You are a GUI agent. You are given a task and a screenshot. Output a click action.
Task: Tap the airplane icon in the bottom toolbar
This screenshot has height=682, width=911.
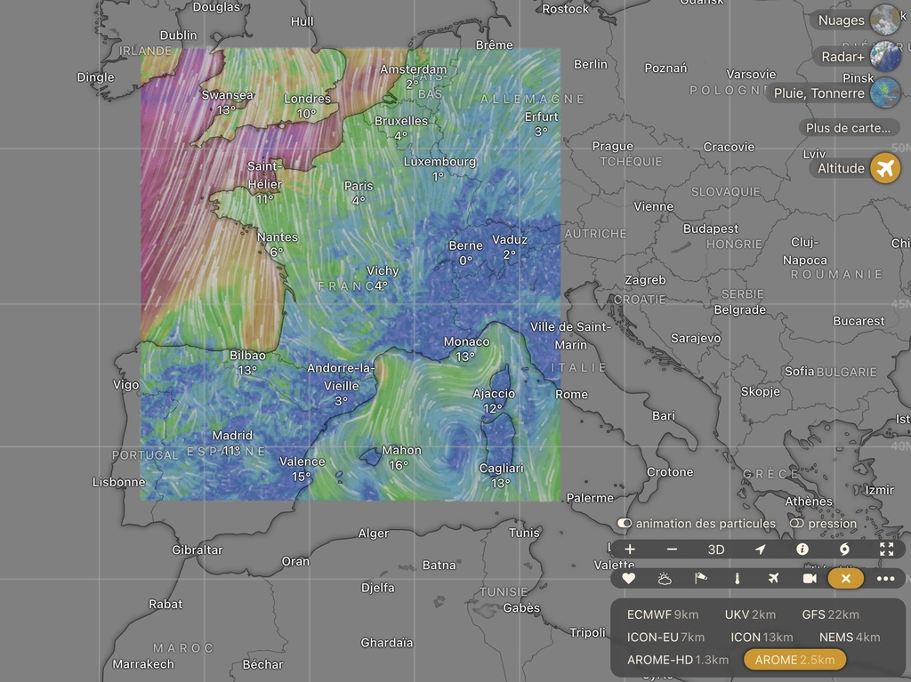coord(773,578)
